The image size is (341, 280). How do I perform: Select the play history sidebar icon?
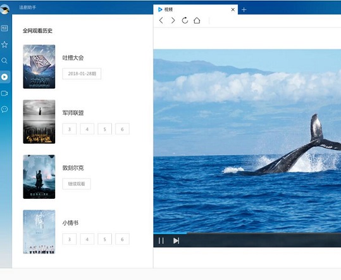(4, 77)
